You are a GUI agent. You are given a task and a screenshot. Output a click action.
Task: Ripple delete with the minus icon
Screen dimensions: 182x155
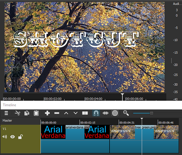coord(57,113)
